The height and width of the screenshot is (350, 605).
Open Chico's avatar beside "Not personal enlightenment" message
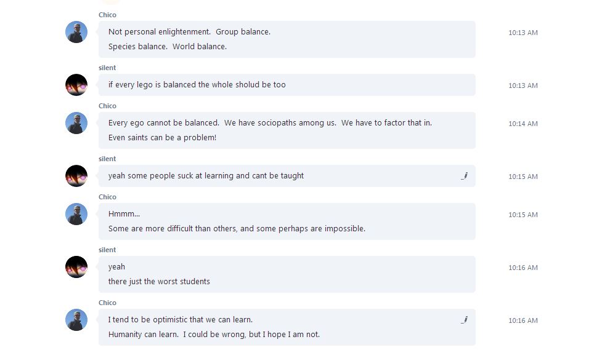(x=76, y=32)
